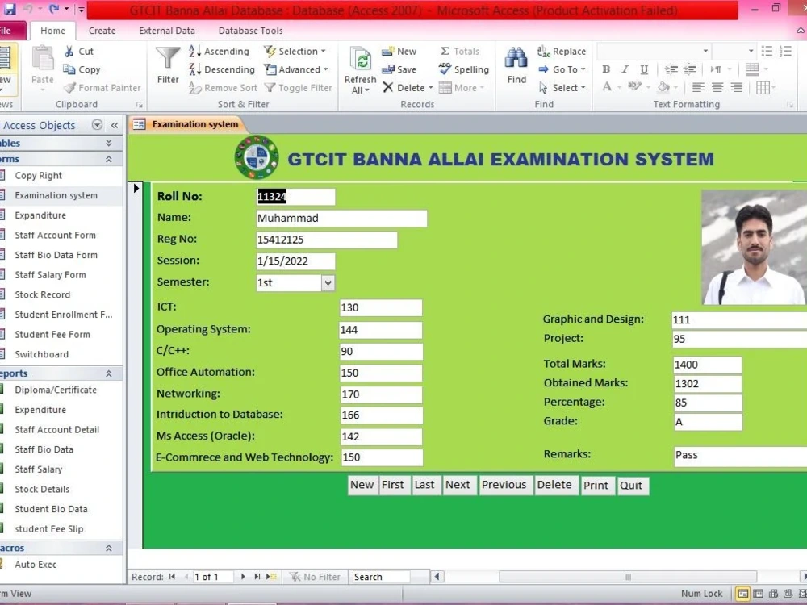Collapse the Reports group in navigation pane
Viewport: 807px width, 605px height.
pyautogui.click(x=109, y=373)
